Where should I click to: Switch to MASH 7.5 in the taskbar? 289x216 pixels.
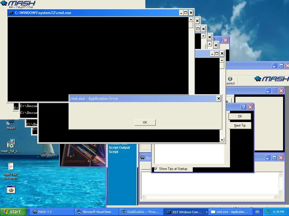click(x=52, y=212)
